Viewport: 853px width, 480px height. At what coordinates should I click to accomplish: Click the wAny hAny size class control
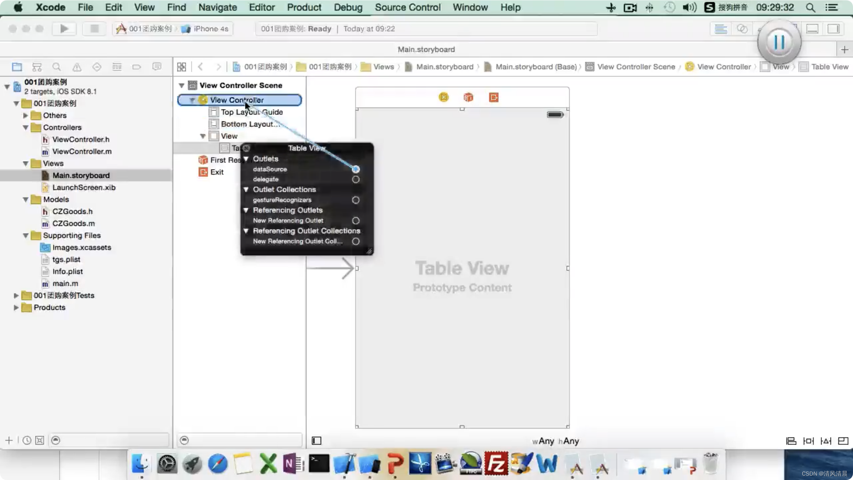[555, 441]
